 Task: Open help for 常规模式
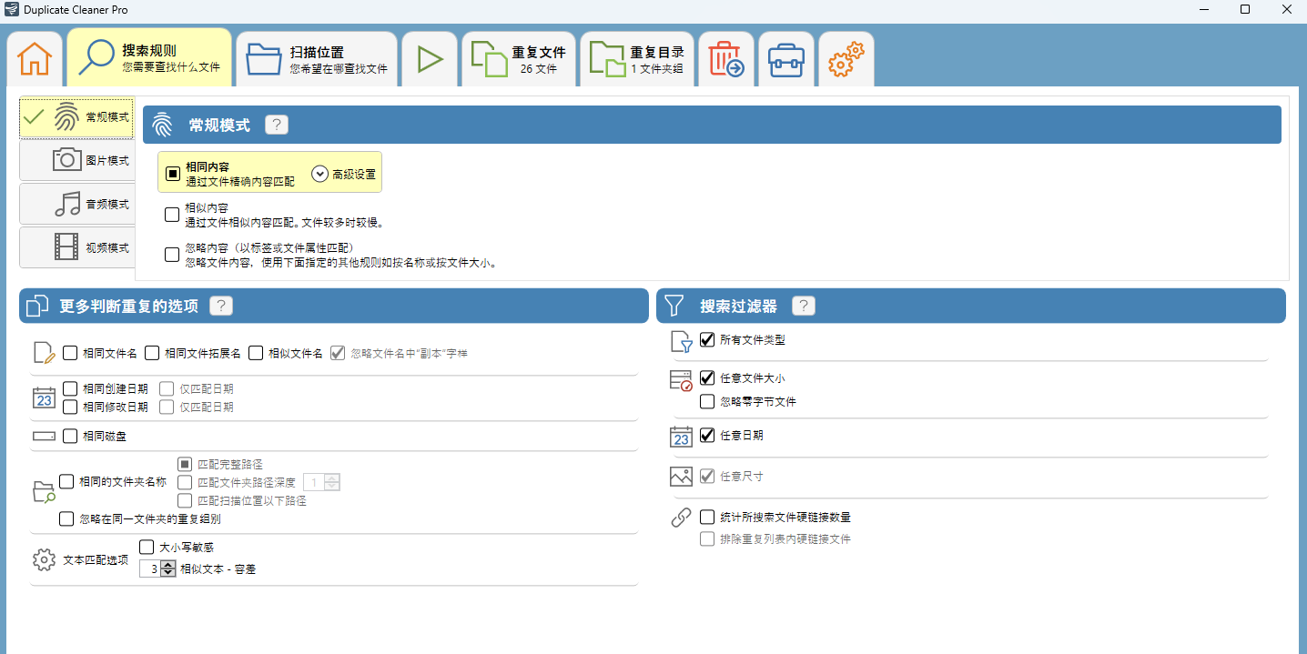[x=277, y=124]
